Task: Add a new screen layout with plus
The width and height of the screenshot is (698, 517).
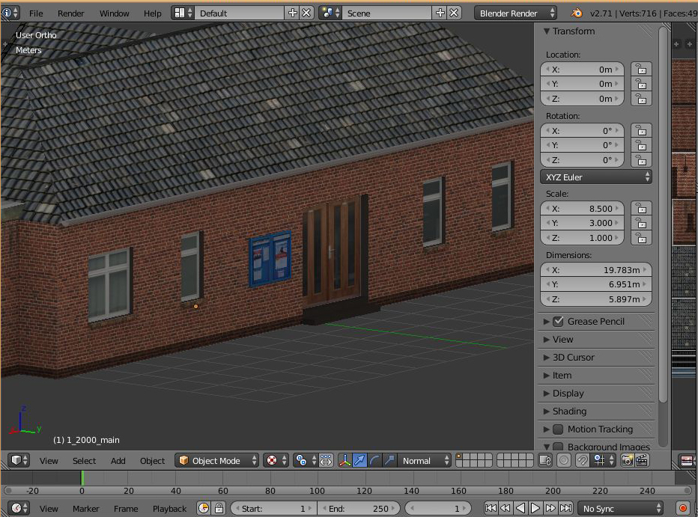Action: tap(293, 13)
